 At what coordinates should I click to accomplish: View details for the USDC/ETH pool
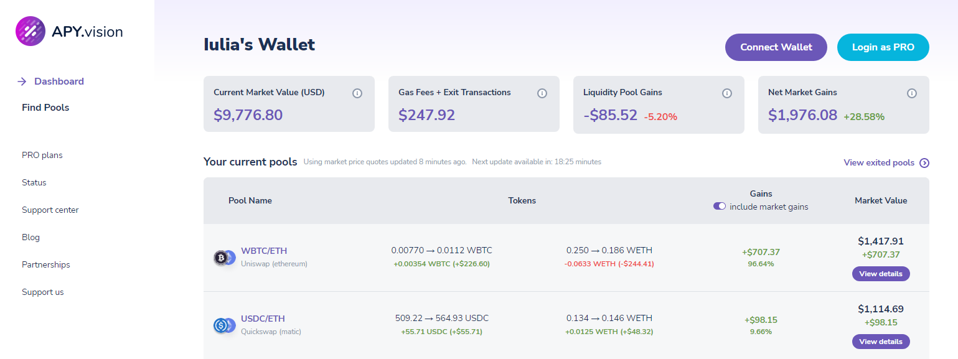pos(881,342)
